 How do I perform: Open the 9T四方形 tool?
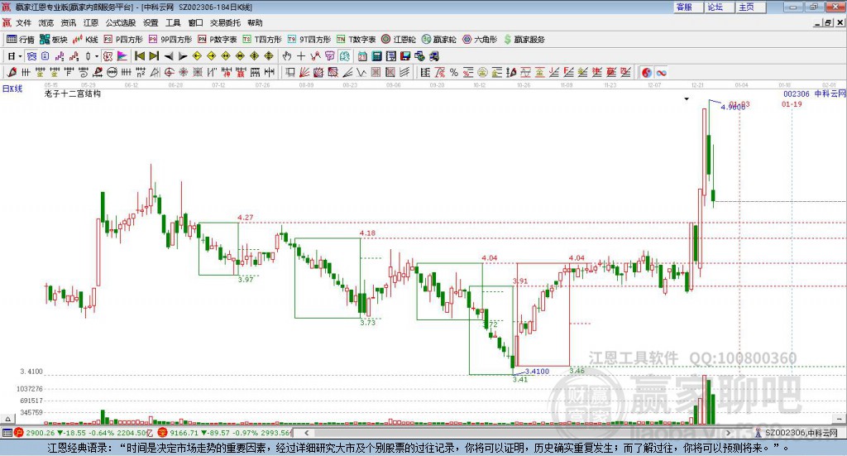(309, 40)
